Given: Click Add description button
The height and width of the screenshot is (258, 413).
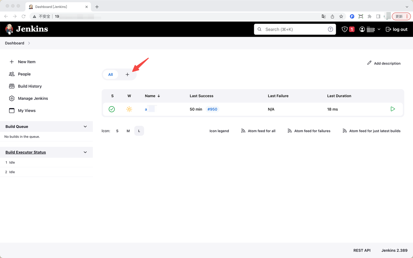Looking at the screenshot, I should point(384,63).
